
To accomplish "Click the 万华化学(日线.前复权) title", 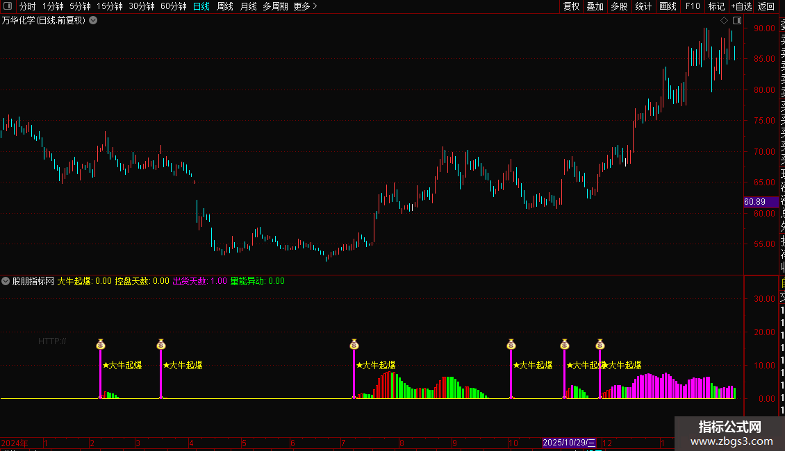I will click(x=44, y=21).
